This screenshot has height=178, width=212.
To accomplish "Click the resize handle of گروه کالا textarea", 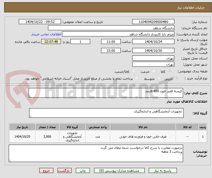I will click(x=31, y=116).
